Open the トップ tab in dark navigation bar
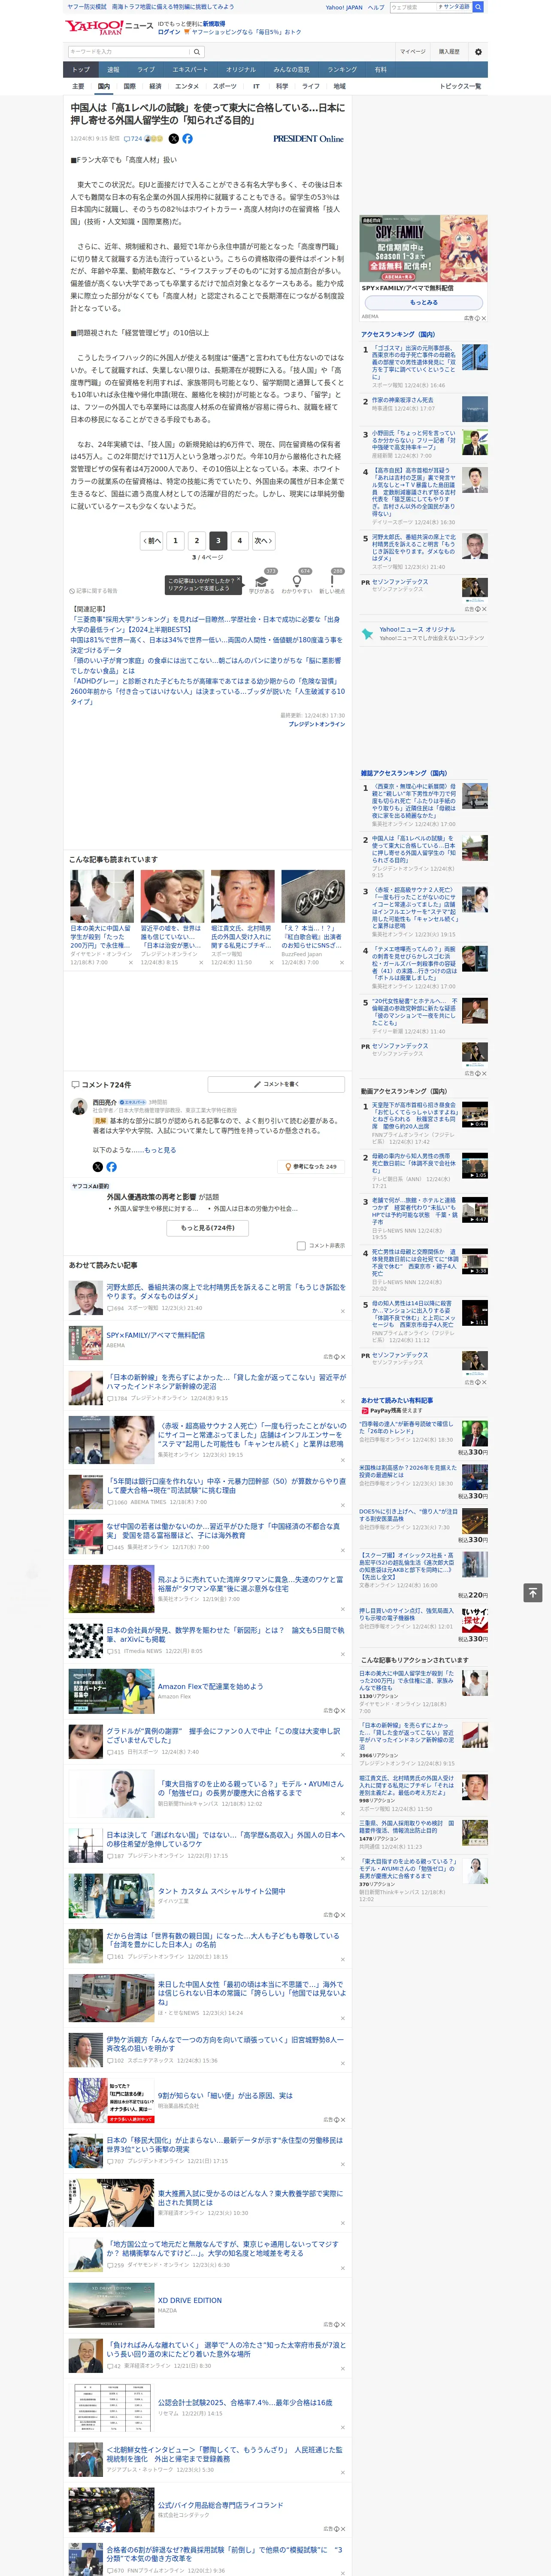 coord(81,70)
